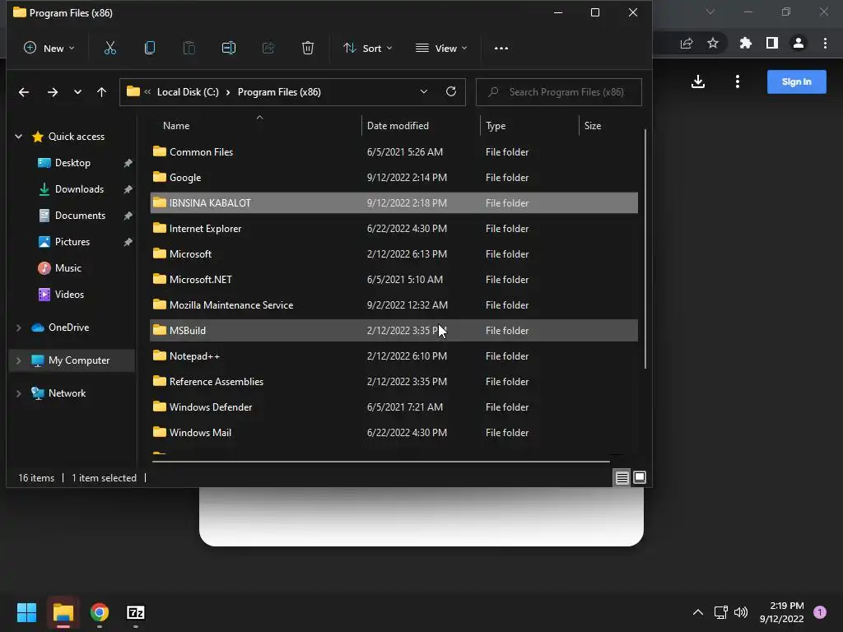Toggle Chrome side panel icon
The height and width of the screenshot is (632, 843).
[x=772, y=43]
